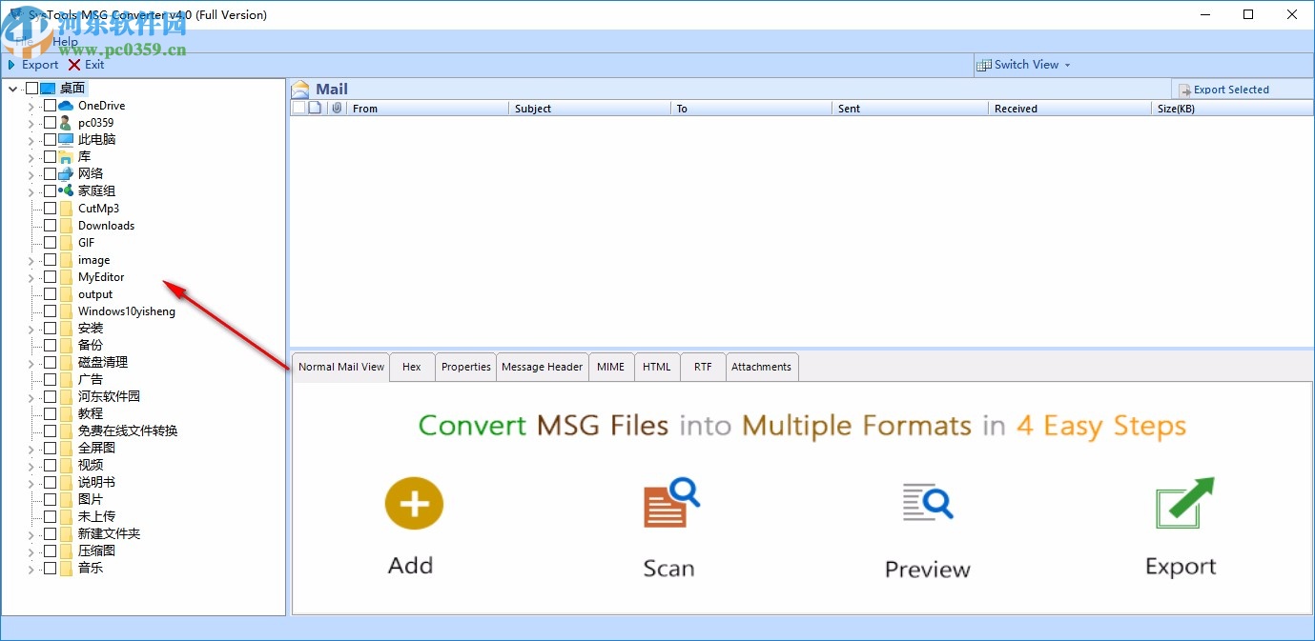Open the Hex tab
This screenshot has width=1315, height=641.
point(411,366)
